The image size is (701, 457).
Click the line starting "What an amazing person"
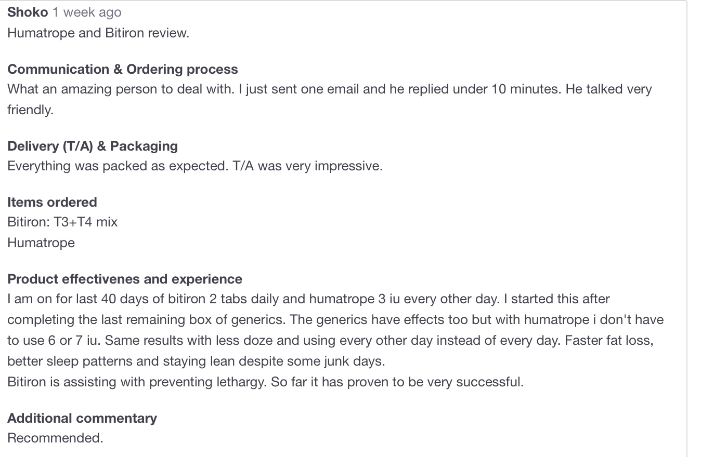click(x=329, y=89)
